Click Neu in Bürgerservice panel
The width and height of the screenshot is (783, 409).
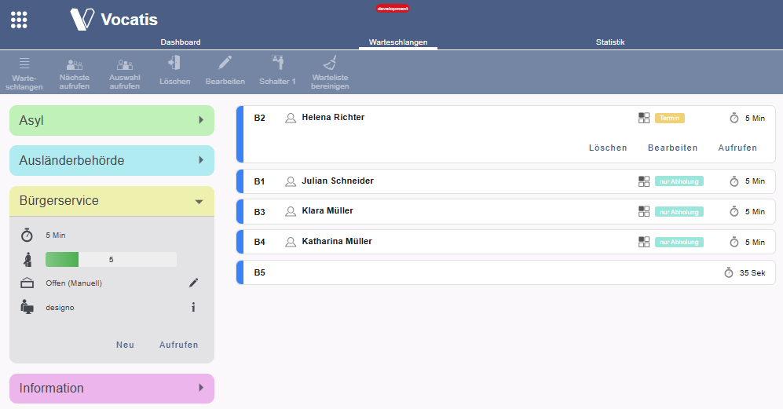click(125, 345)
